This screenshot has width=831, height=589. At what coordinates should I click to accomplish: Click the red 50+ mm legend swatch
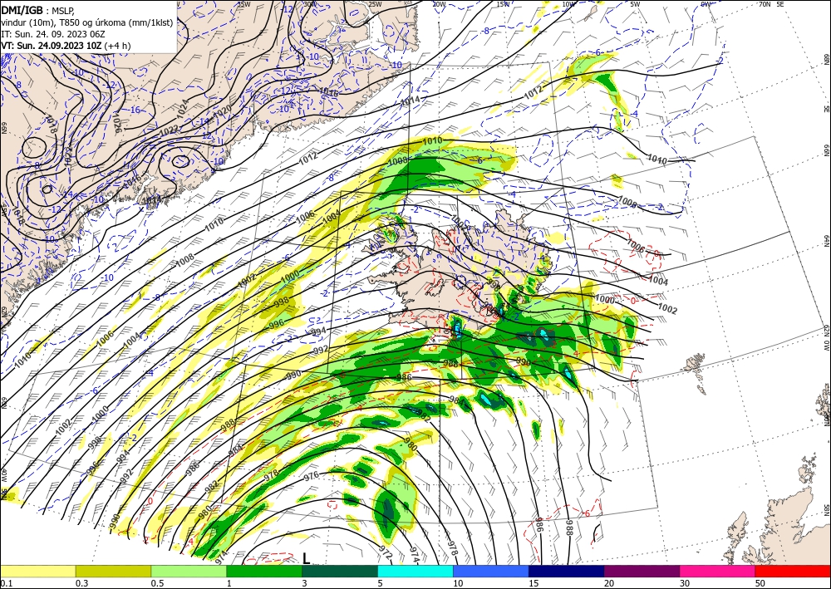[793, 571]
